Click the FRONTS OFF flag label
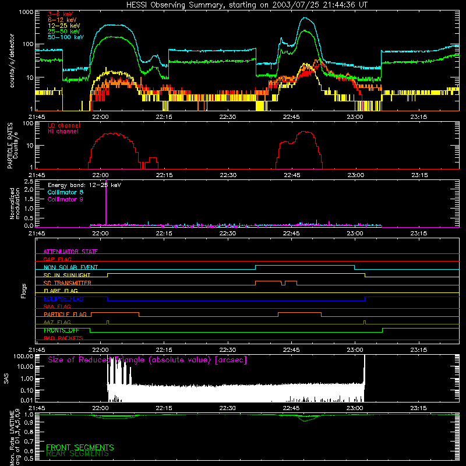The height and width of the screenshot is (466, 466). click(x=61, y=330)
